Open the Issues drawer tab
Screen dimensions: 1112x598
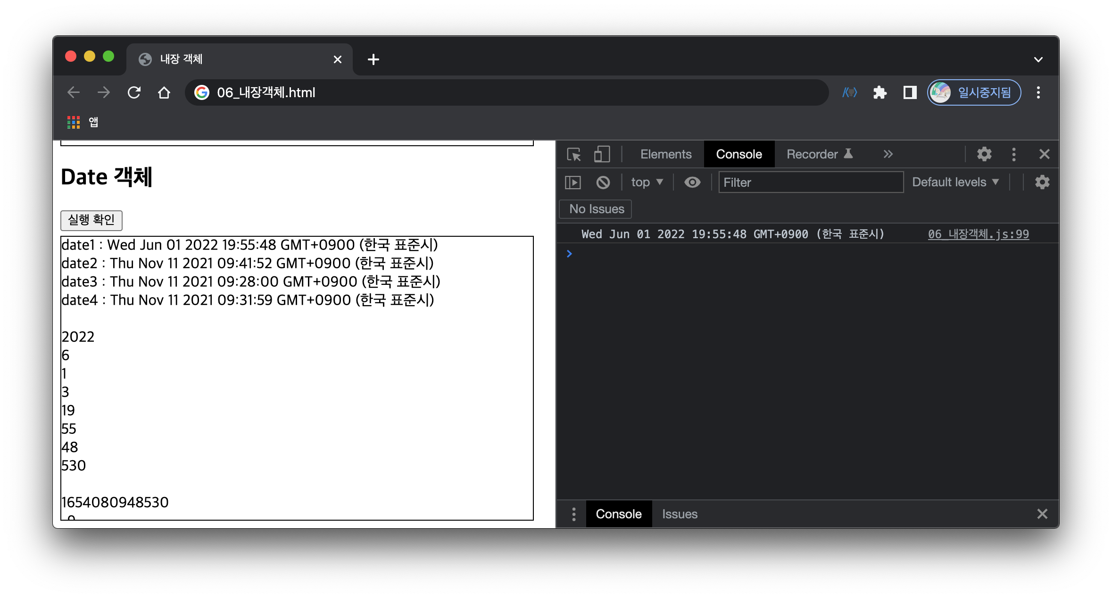pos(679,514)
